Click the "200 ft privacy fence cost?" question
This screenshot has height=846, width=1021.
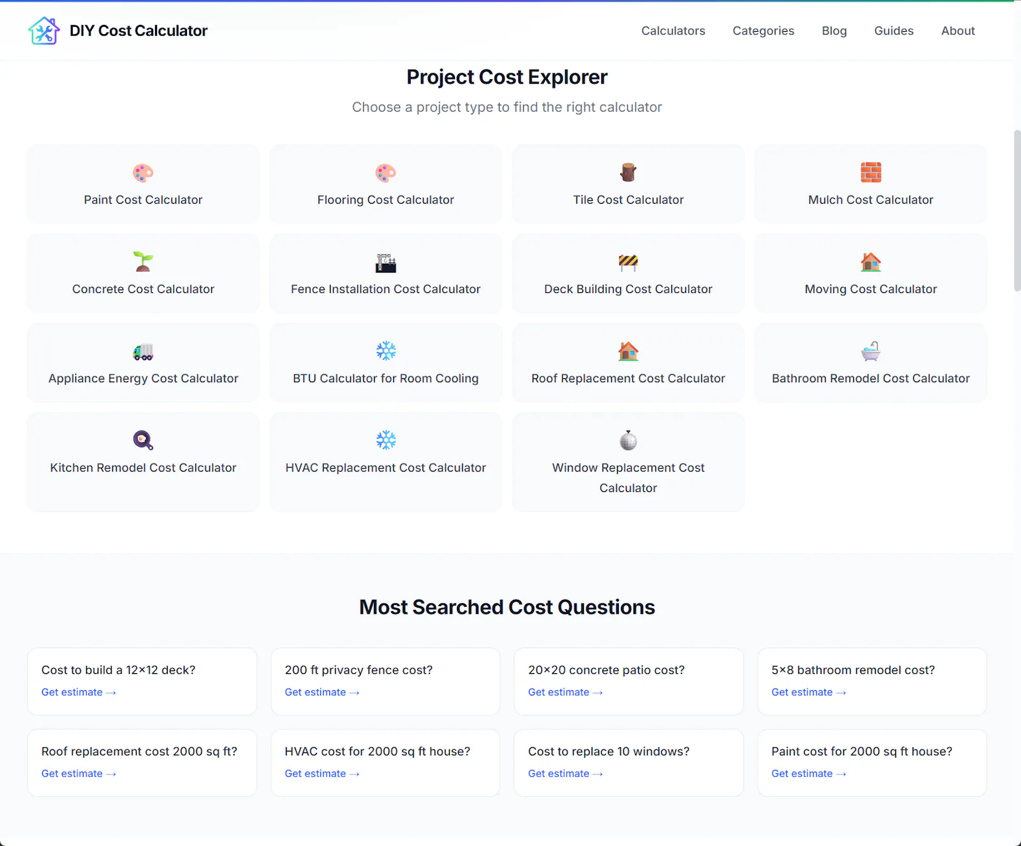359,670
